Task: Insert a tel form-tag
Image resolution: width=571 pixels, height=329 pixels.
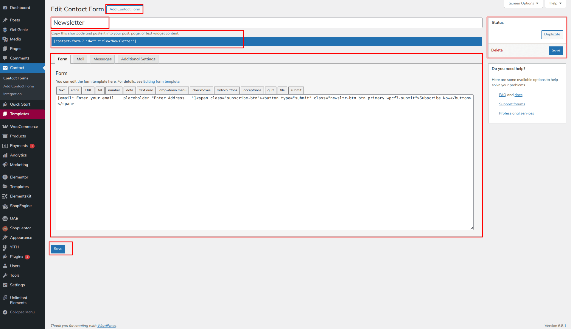Action: click(100, 90)
